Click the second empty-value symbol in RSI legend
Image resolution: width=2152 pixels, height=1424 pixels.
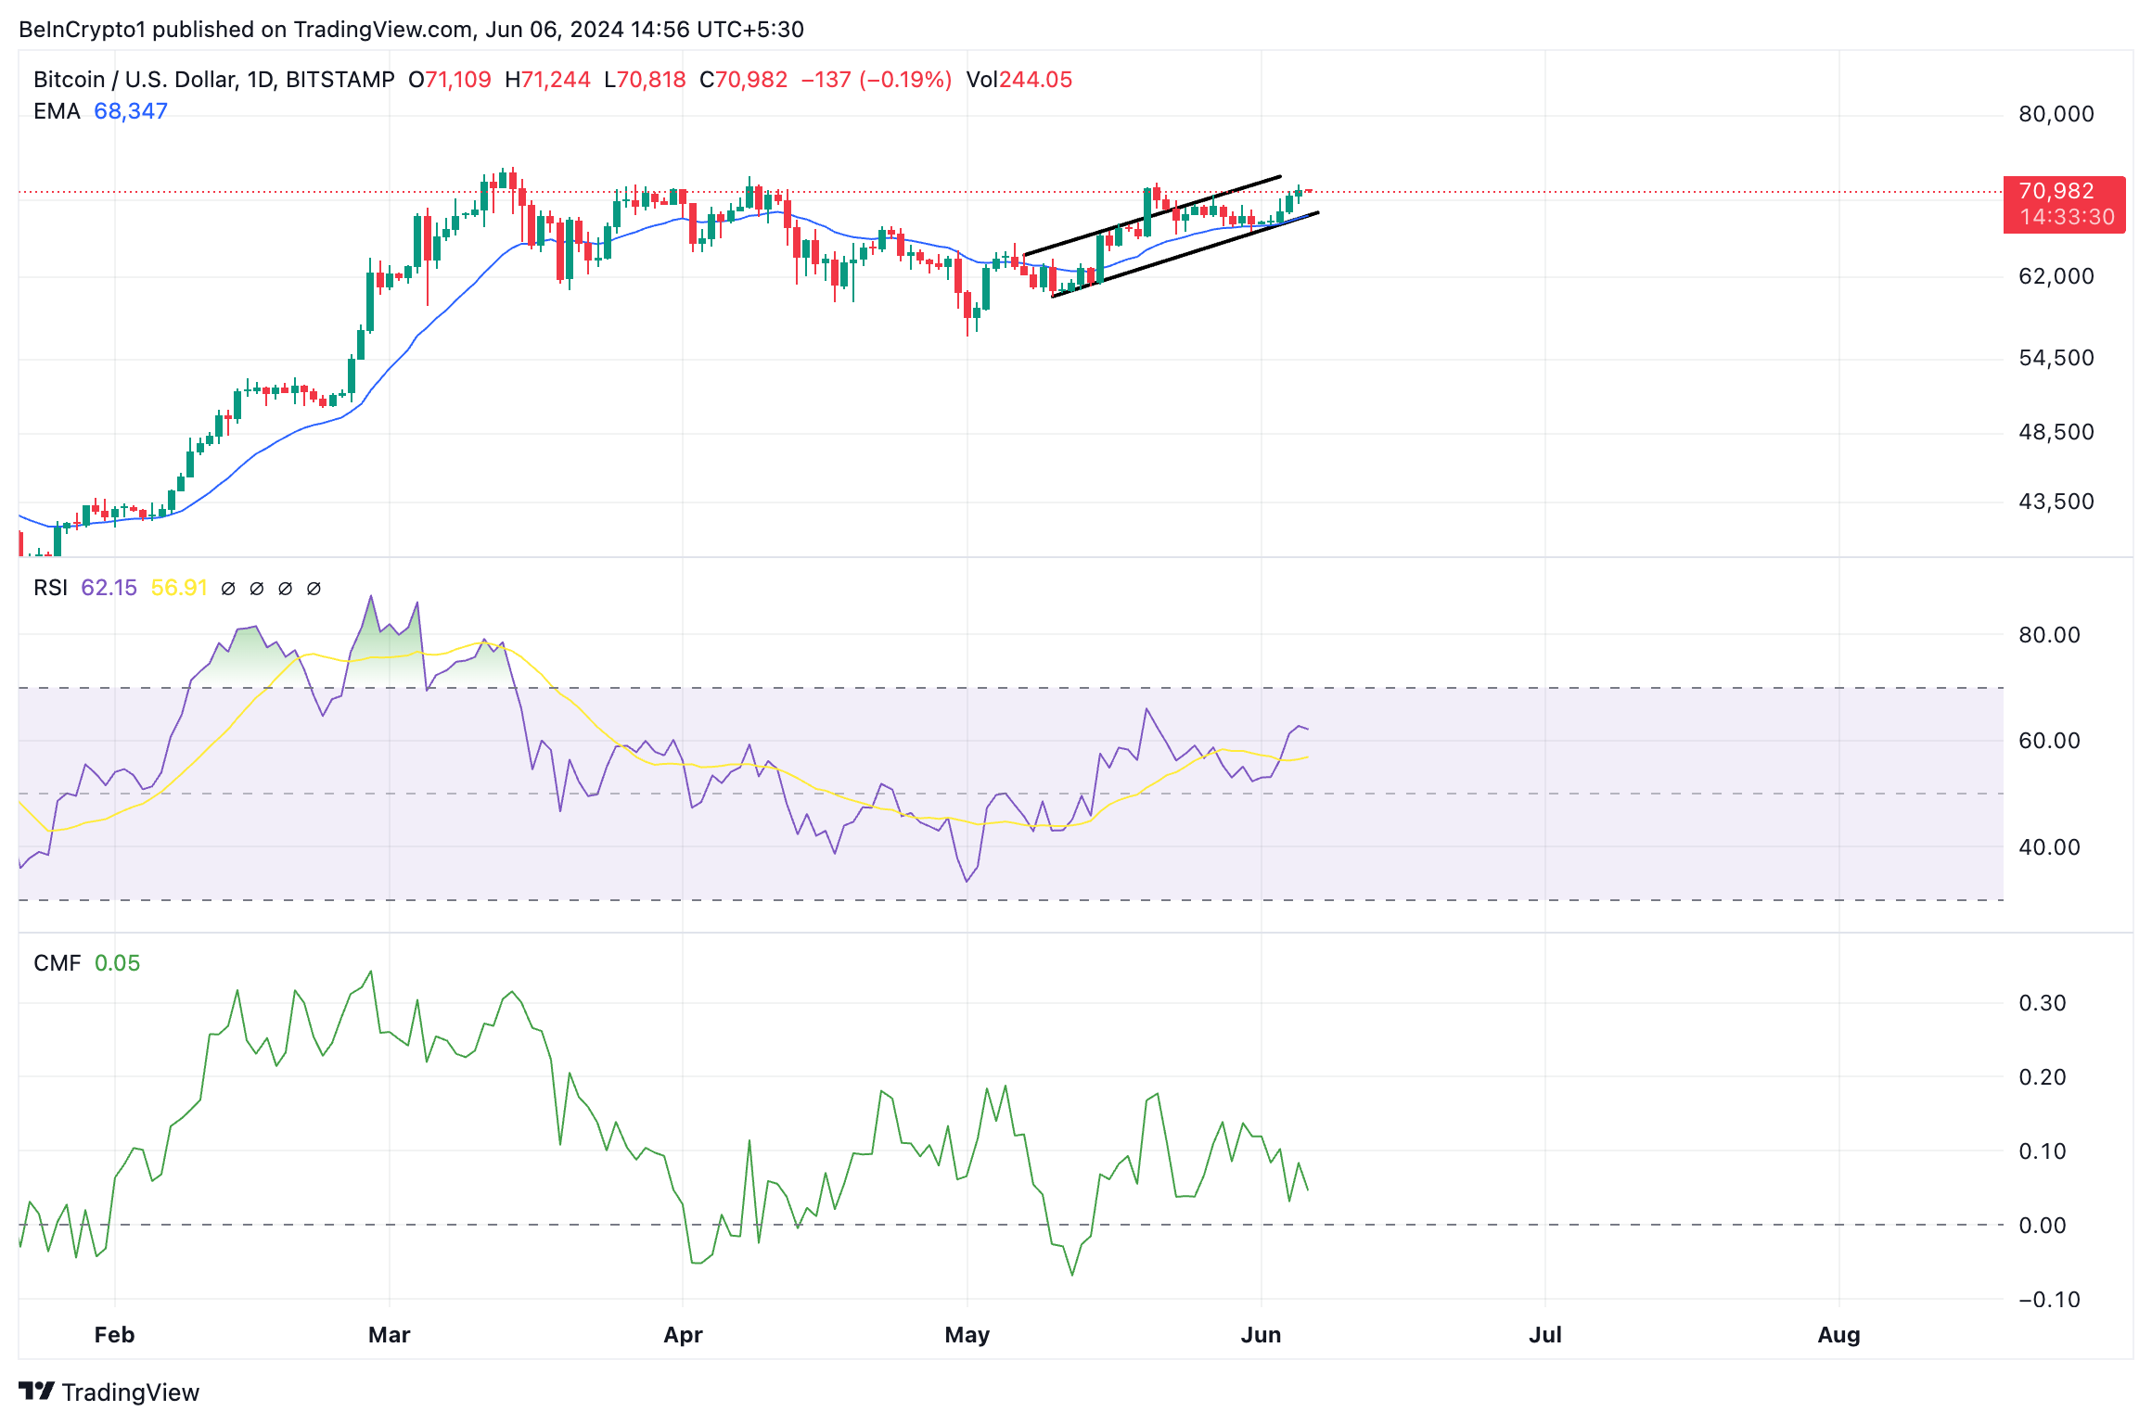point(257,589)
